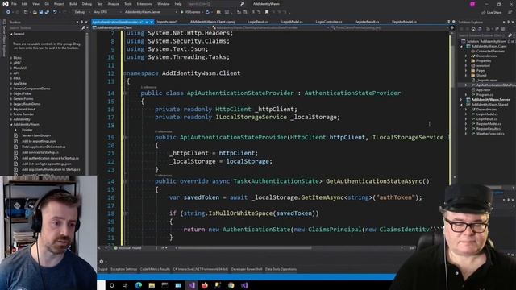
Task: Collapse the GetAuthenticationStateAsync method outline
Action: point(125,181)
